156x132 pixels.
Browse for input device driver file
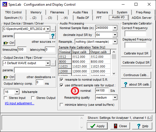53,29
